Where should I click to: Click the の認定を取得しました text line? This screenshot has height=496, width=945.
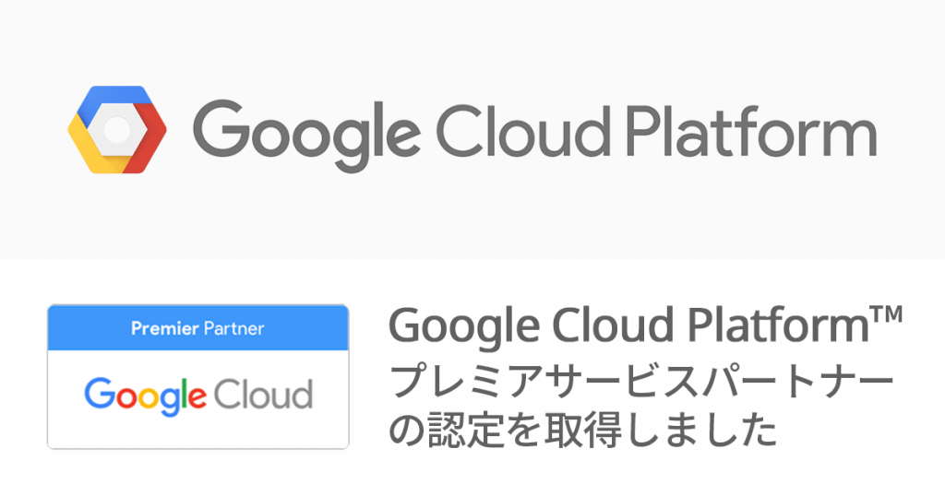tap(583, 430)
